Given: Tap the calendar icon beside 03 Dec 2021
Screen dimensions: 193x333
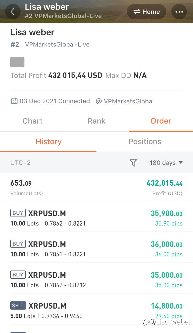Looking at the screenshot, I should (x=14, y=101).
